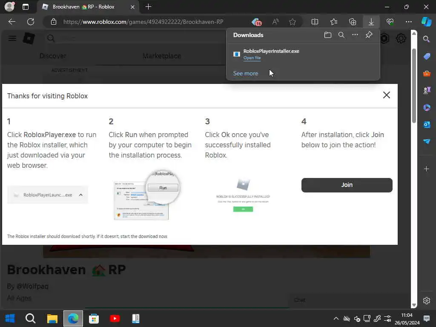The width and height of the screenshot is (436, 327).
Task: Close the Thanks for visiting Roblox dialog
Action: click(387, 95)
